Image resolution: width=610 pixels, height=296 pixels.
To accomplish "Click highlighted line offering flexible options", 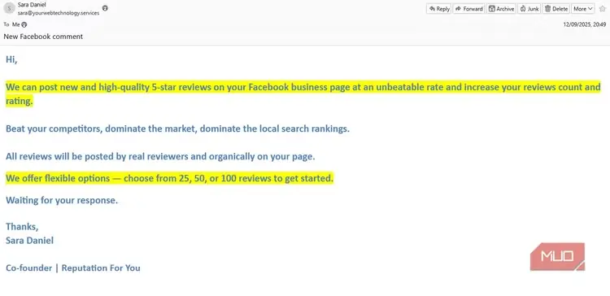I will point(170,179).
